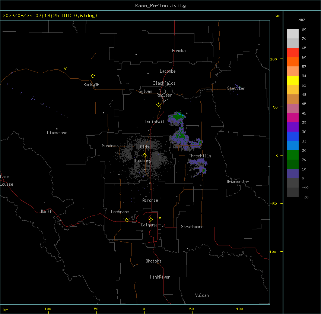Screen dimensions: 321x314
Task: Click the white caret marker below Innisfail
Action: (x=149, y=130)
